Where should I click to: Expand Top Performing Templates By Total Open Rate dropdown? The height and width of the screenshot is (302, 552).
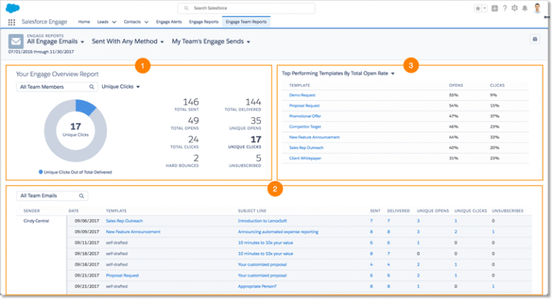(339, 73)
